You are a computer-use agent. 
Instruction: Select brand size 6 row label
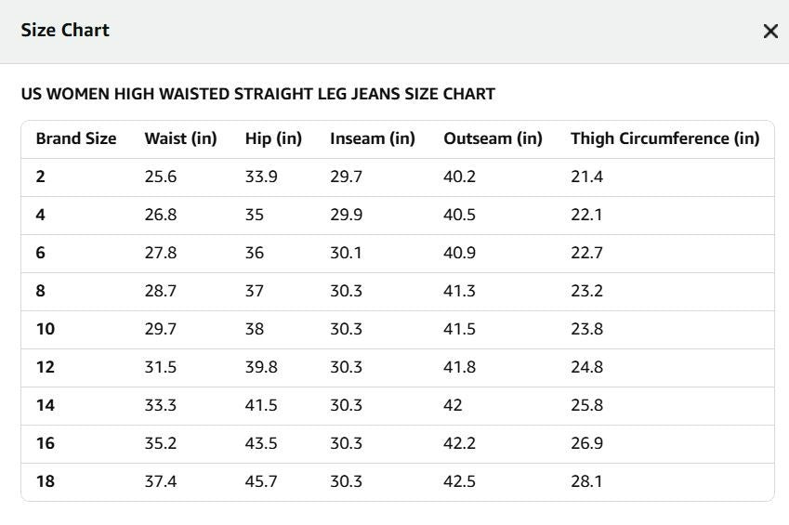[40, 253]
